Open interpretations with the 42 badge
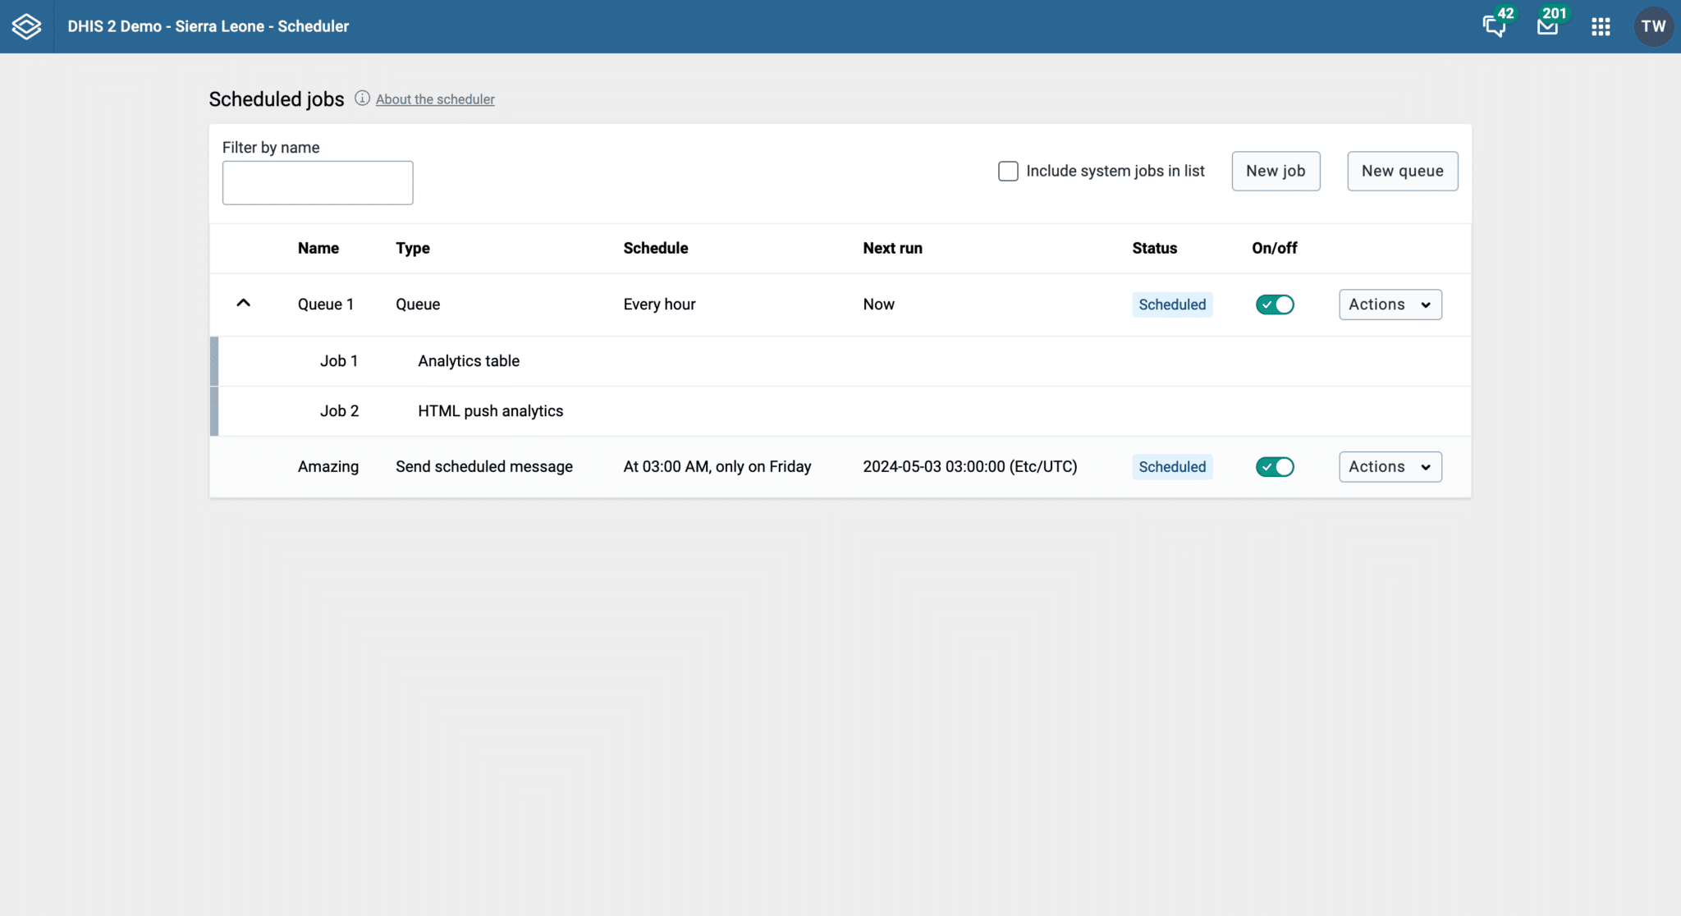This screenshot has height=916, width=1681. point(1495,26)
